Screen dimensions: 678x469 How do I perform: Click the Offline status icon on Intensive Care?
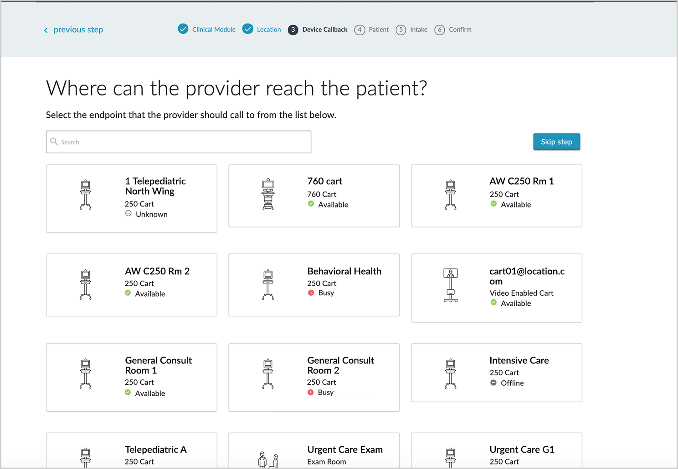(493, 383)
